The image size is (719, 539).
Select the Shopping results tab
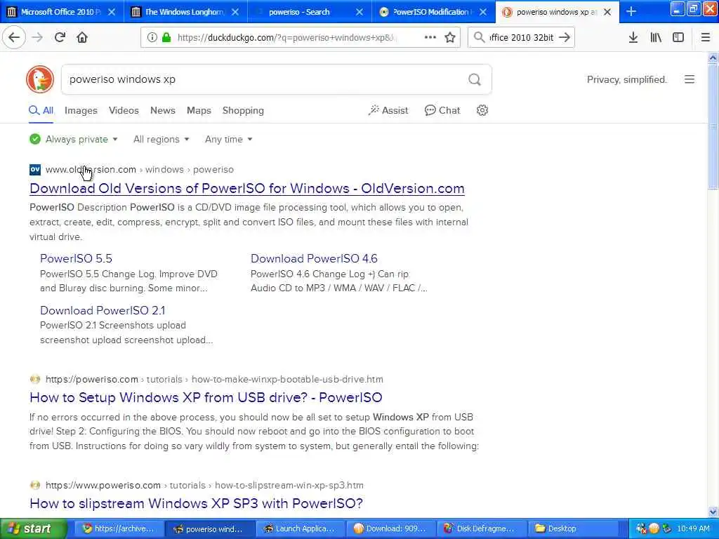(243, 110)
